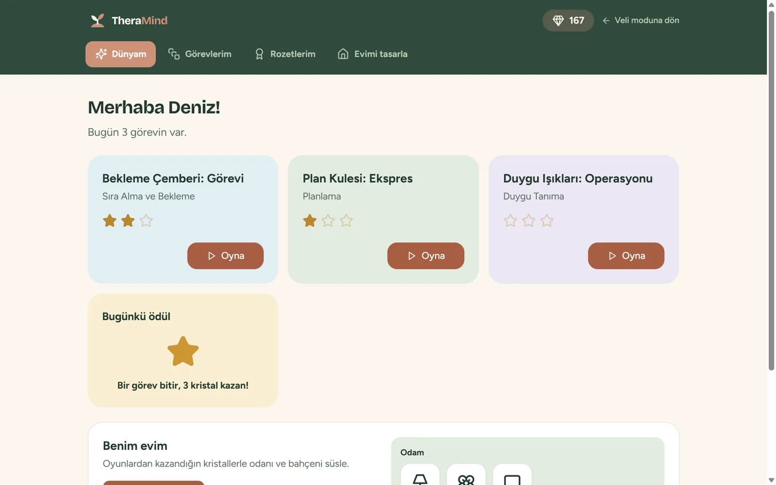Click the 'Odam' label
The height and width of the screenshot is (485, 776).
click(x=412, y=453)
